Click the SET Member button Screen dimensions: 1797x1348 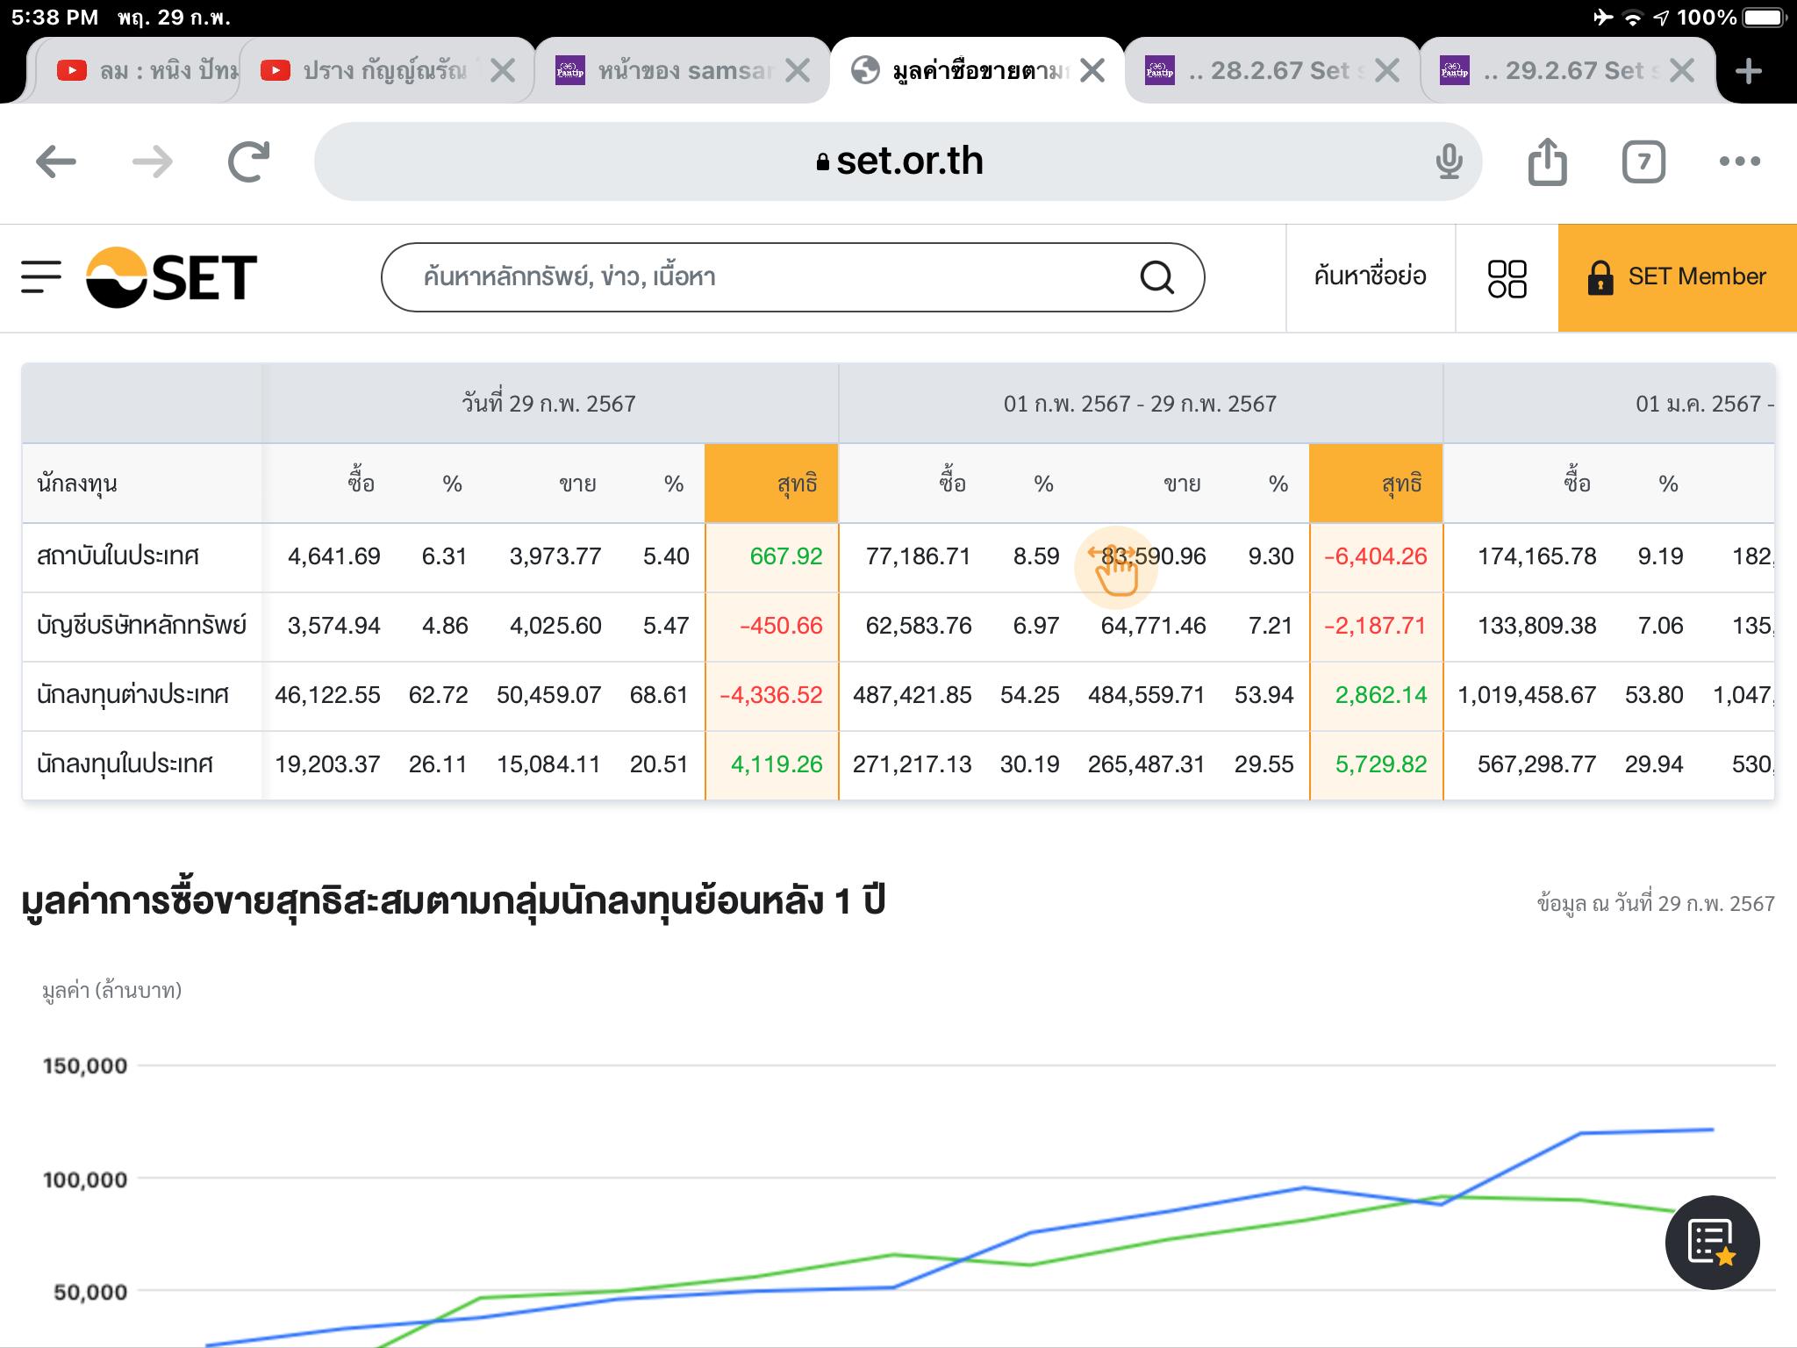pyautogui.click(x=1677, y=277)
